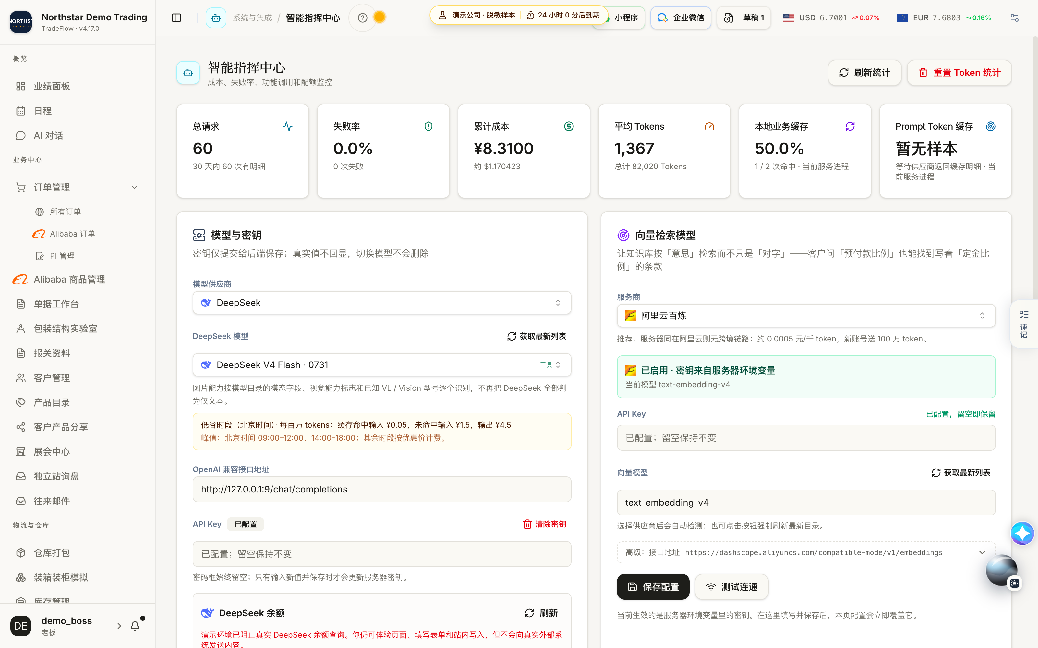Click the orange status indicator dot

(x=380, y=17)
